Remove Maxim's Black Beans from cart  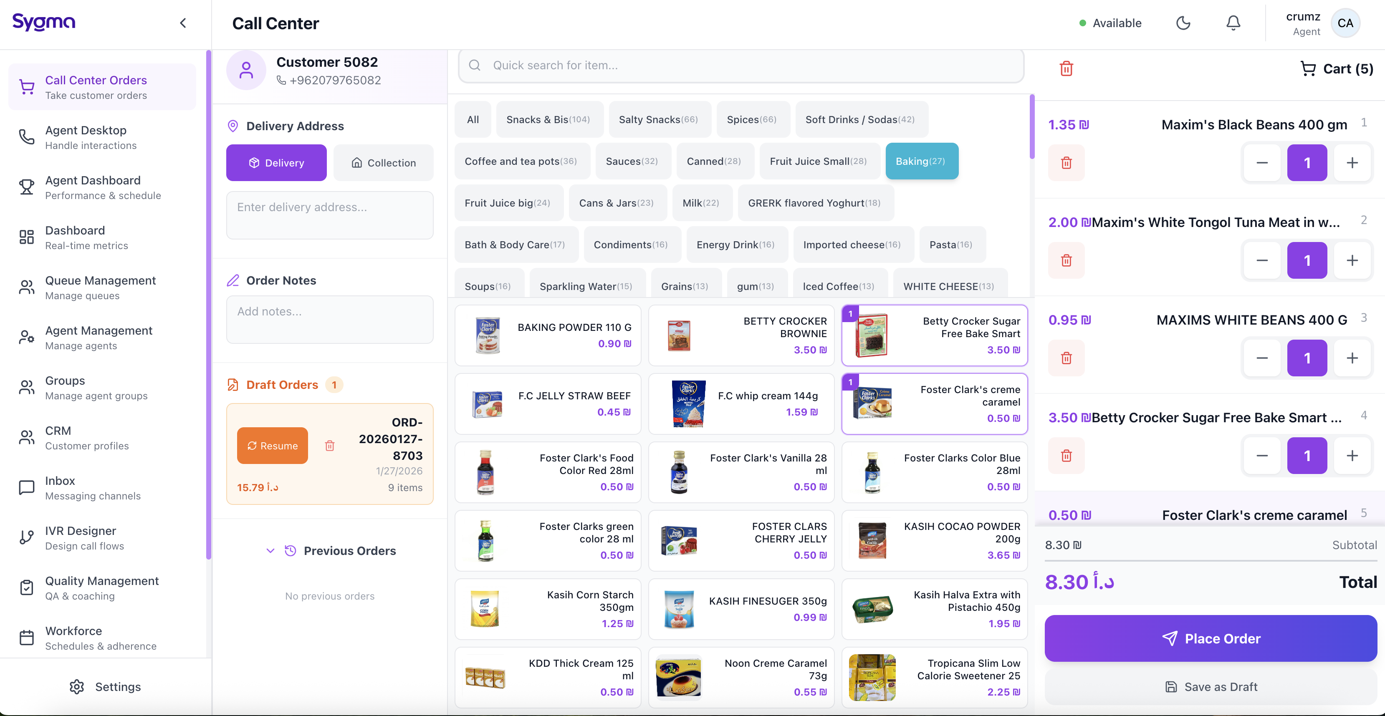coord(1066,163)
